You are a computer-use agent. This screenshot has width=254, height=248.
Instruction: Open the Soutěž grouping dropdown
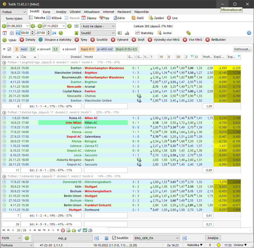98,33
